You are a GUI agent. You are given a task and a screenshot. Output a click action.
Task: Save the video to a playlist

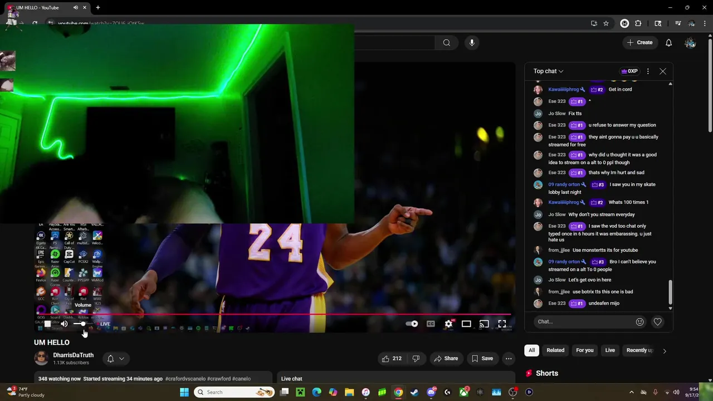(482, 359)
